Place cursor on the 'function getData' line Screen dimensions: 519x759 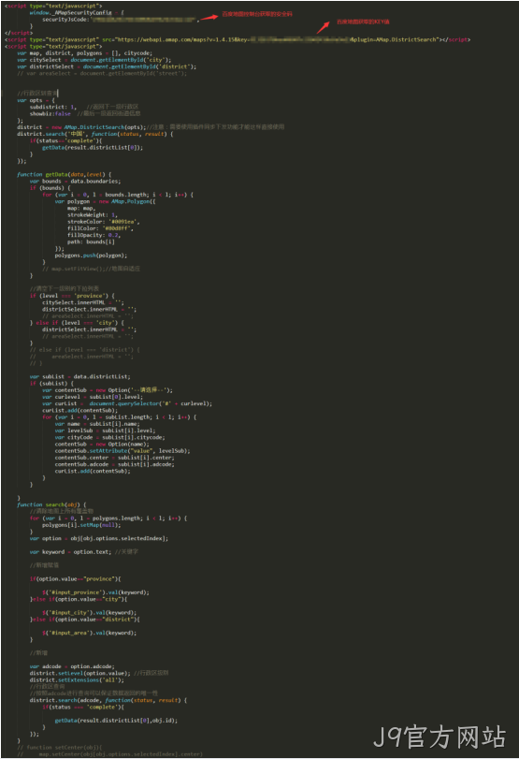pos(65,174)
